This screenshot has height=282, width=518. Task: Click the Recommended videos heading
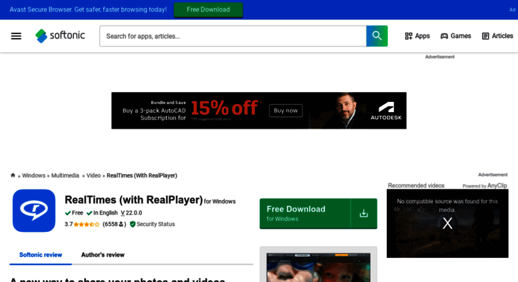point(416,185)
